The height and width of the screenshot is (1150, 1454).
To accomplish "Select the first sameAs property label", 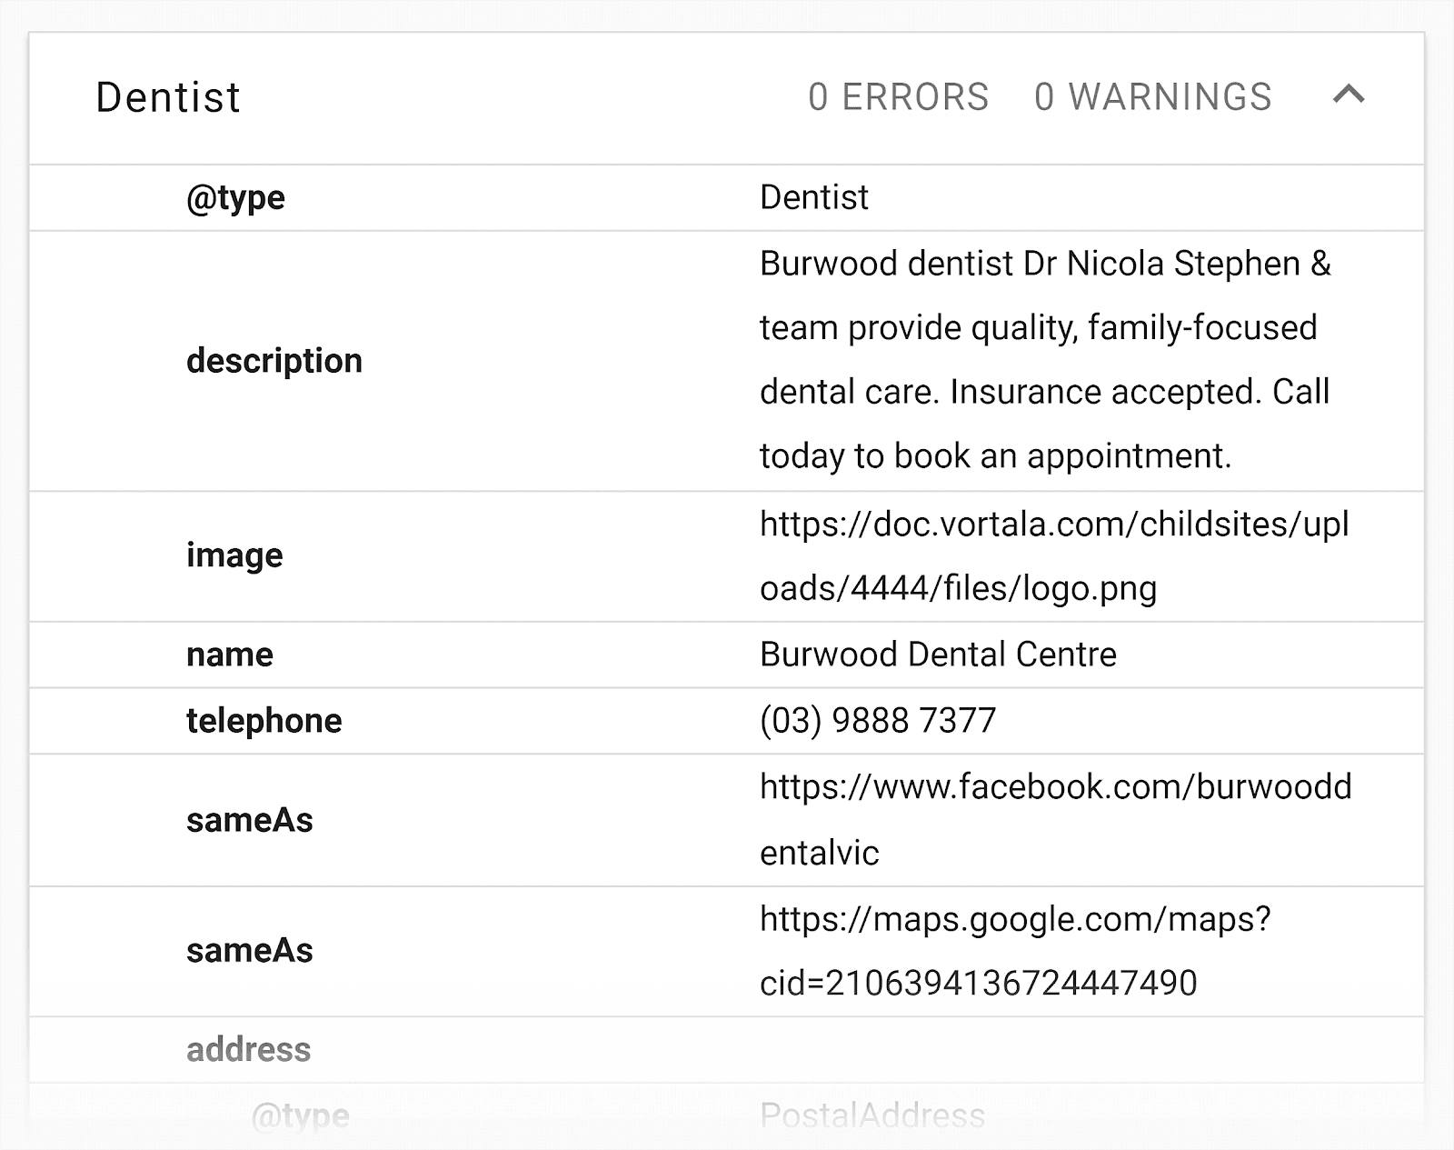I will pos(251,819).
